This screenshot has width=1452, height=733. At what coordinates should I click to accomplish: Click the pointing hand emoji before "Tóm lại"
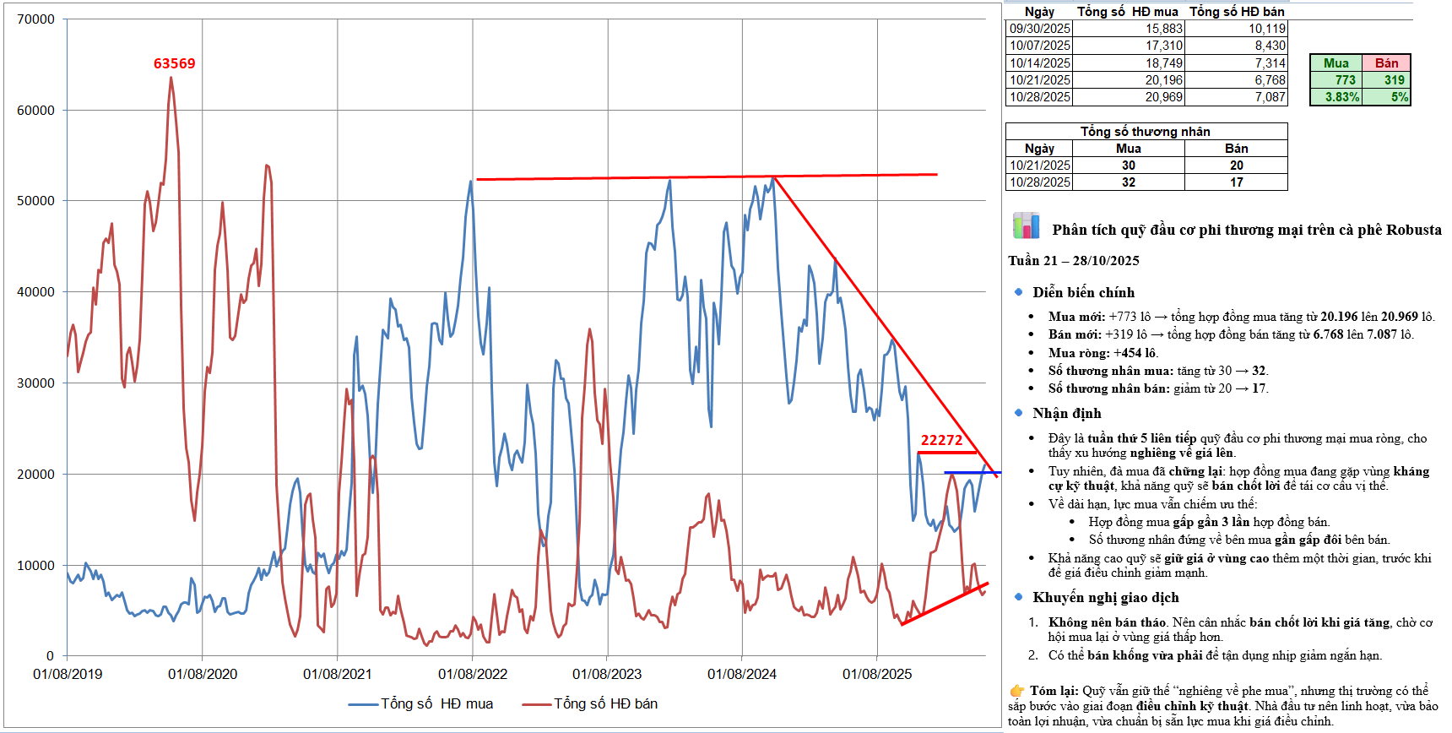(1016, 691)
